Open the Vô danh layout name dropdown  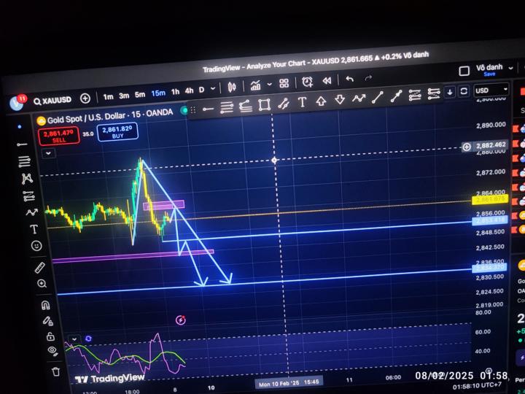(494, 67)
